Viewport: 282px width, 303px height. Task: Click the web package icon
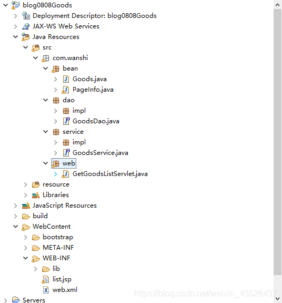(x=56, y=163)
